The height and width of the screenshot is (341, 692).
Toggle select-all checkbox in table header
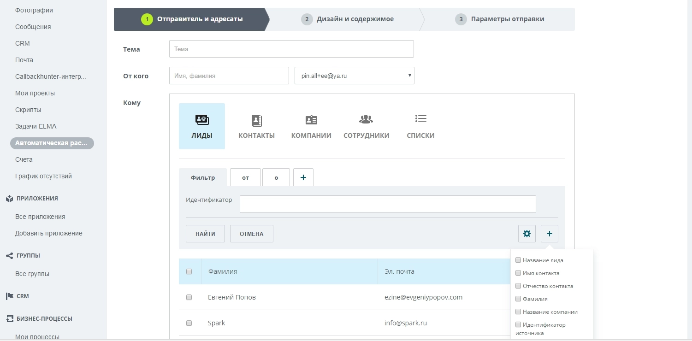[x=189, y=271]
